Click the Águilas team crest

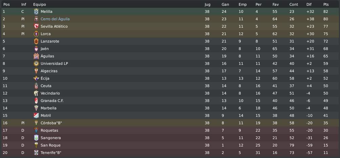click(36, 56)
